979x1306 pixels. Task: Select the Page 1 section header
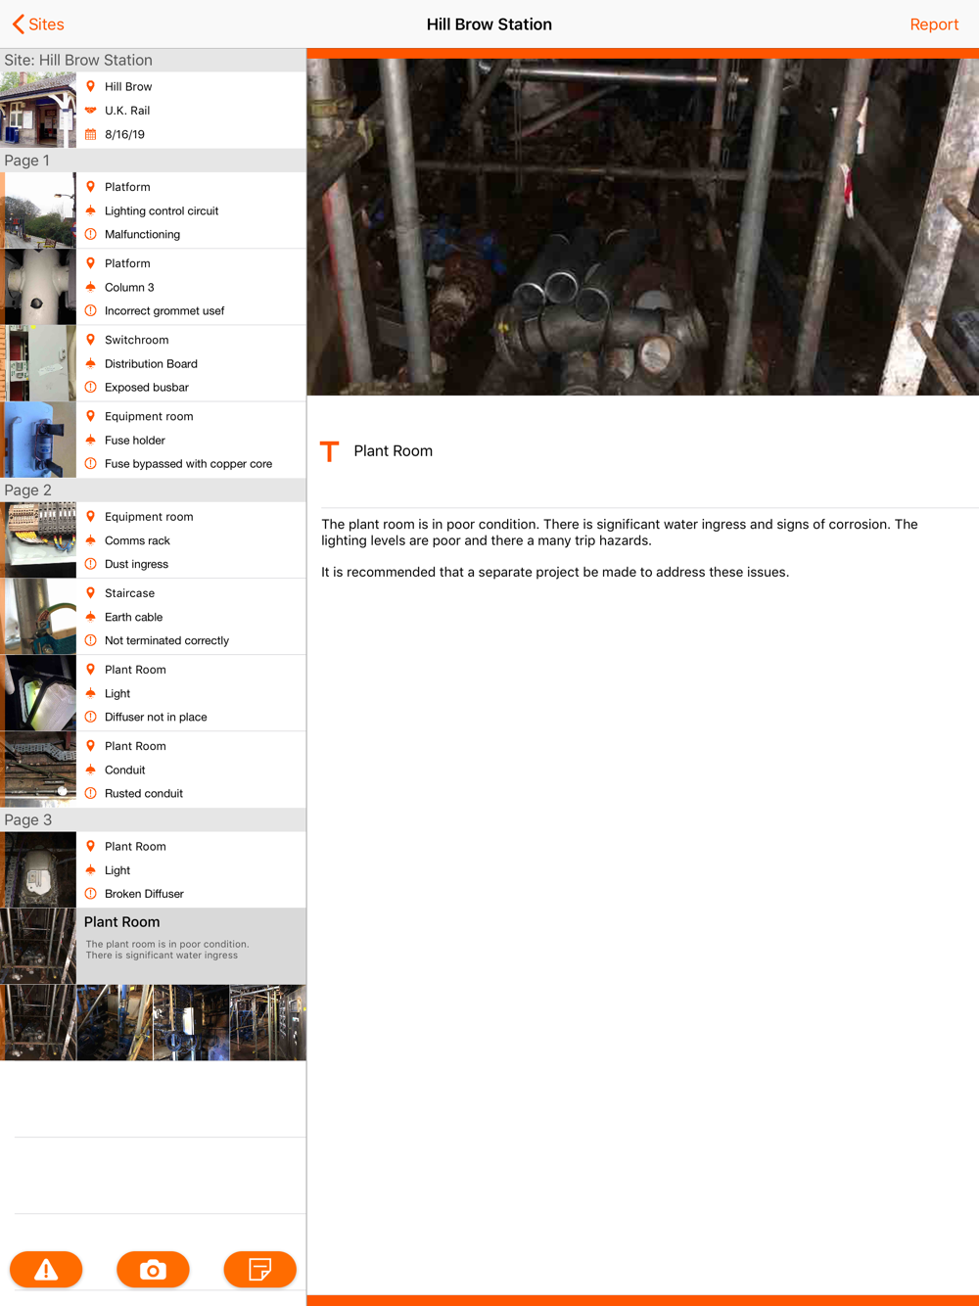tap(153, 161)
